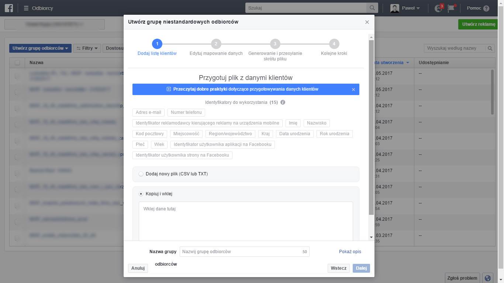Click the magnifier button in top search bar
The width and height of the screenshot is (504, 283).
click(372, 8)
